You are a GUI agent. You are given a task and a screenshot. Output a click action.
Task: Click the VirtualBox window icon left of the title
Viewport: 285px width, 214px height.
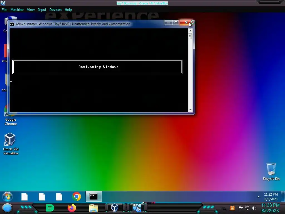pyautogui.click(x=3, y=3)
